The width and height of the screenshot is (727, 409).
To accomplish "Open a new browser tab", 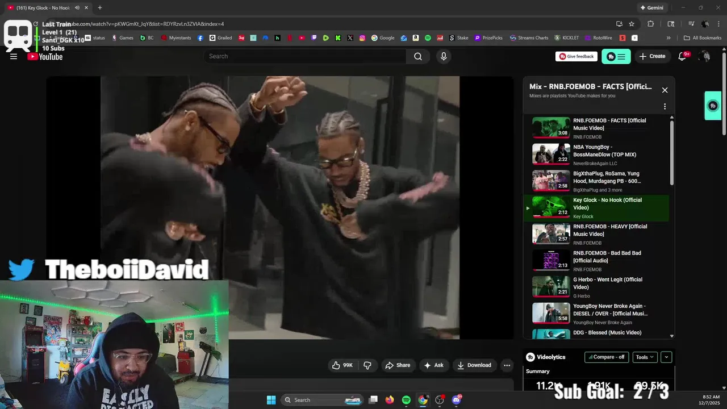I will click(100, 7).
